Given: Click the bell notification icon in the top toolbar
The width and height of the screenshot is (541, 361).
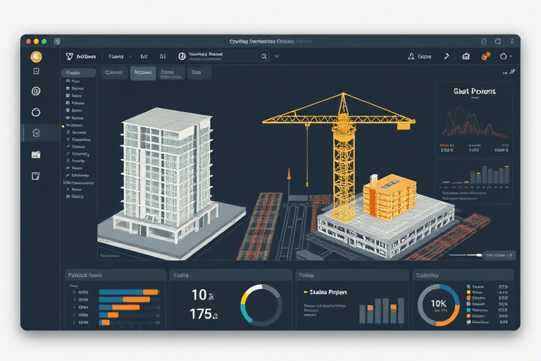Looking at the screenshot, I should click(411, 56).
